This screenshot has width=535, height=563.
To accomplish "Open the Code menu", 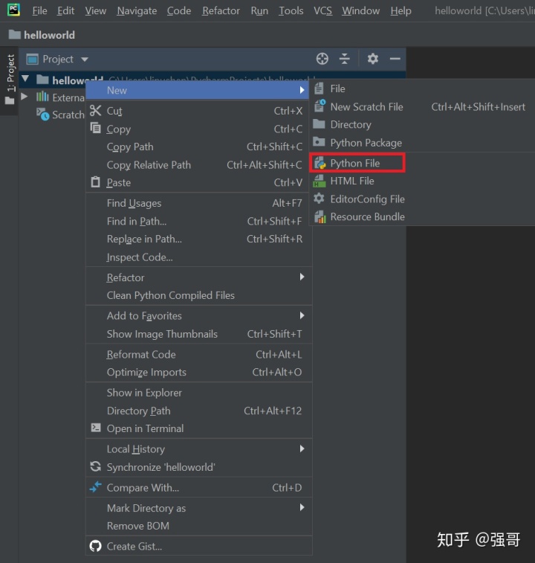I will (x=178, y=10).
